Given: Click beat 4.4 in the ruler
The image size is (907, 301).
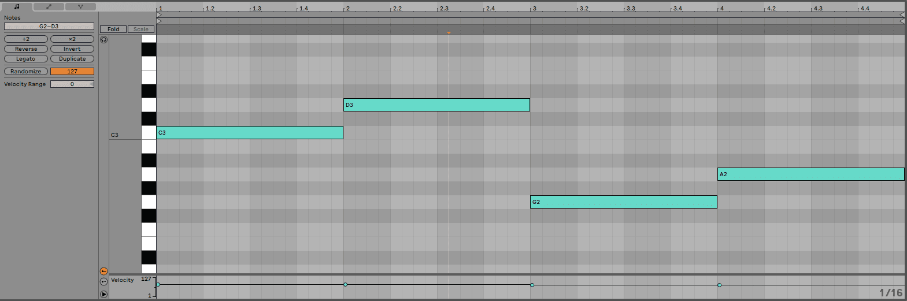Looking at the screenshot, I should 865,9.
